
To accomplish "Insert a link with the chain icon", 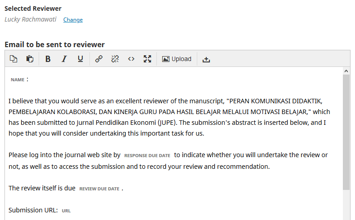I will click(99, 59).
